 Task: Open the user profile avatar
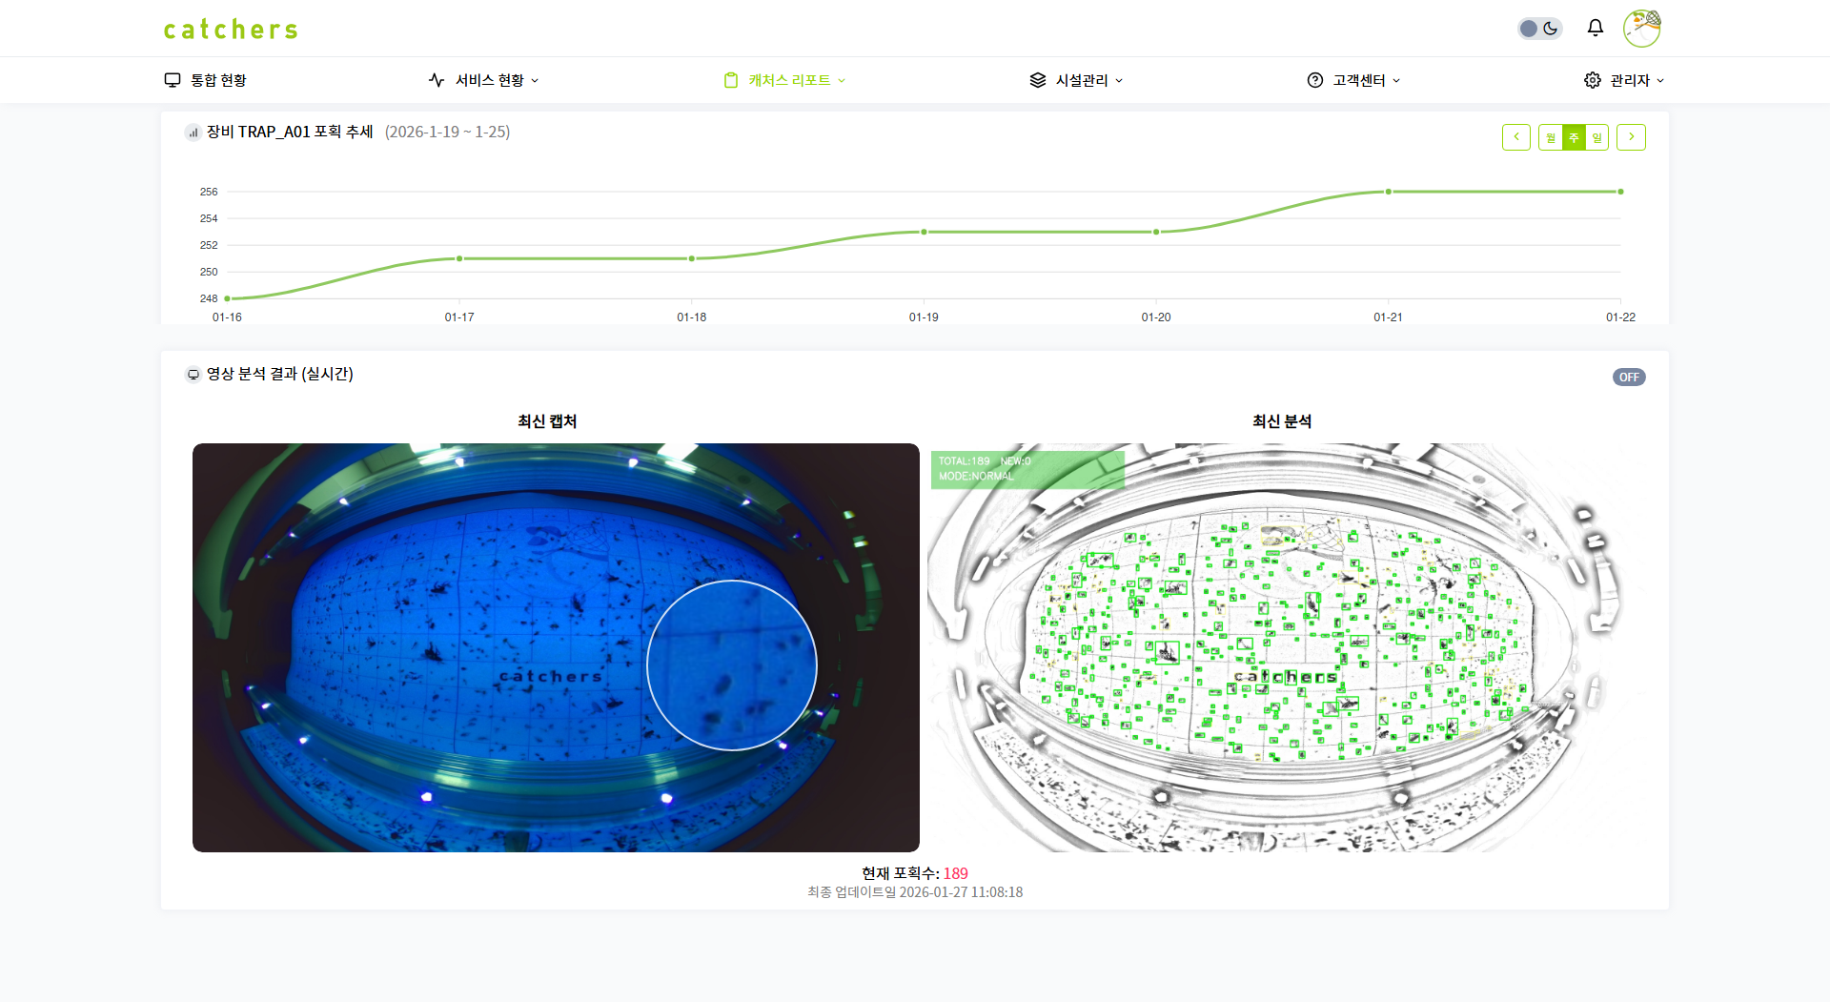(x=1641, y=29)
